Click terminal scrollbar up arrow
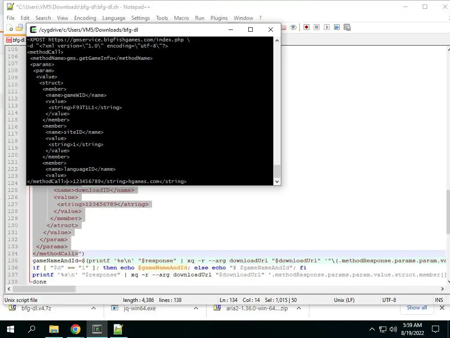This screenshot has height=338, width=450. pyautogui.click(x=277, y=40)
